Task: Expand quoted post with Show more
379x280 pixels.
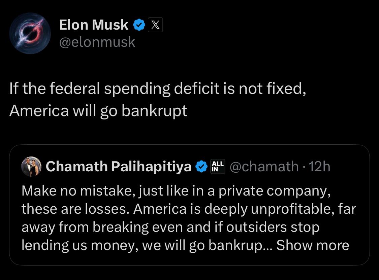Action: [313, 245]
